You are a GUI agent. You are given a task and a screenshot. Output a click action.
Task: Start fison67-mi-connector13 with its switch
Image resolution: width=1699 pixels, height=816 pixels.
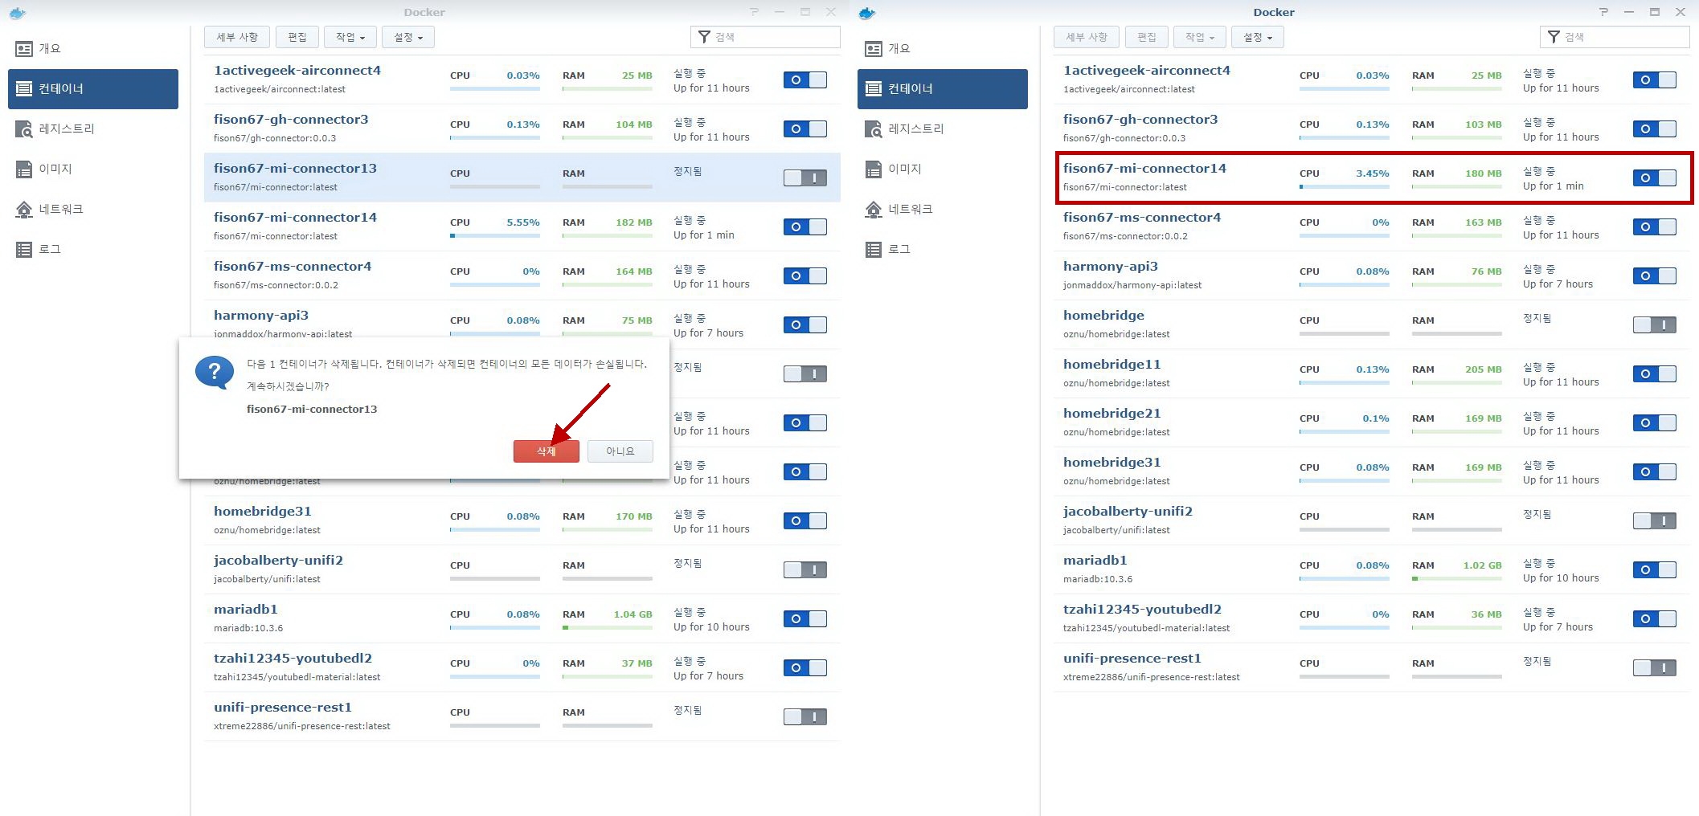click(x=805, y=178)
